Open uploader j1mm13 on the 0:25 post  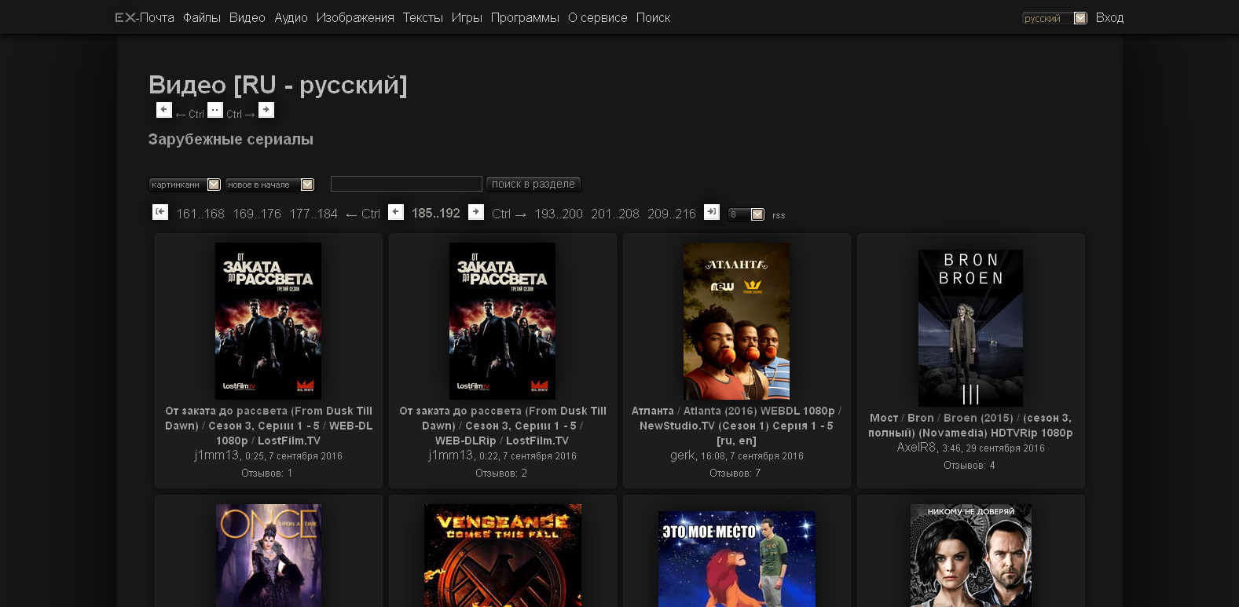tap(217, 455)
